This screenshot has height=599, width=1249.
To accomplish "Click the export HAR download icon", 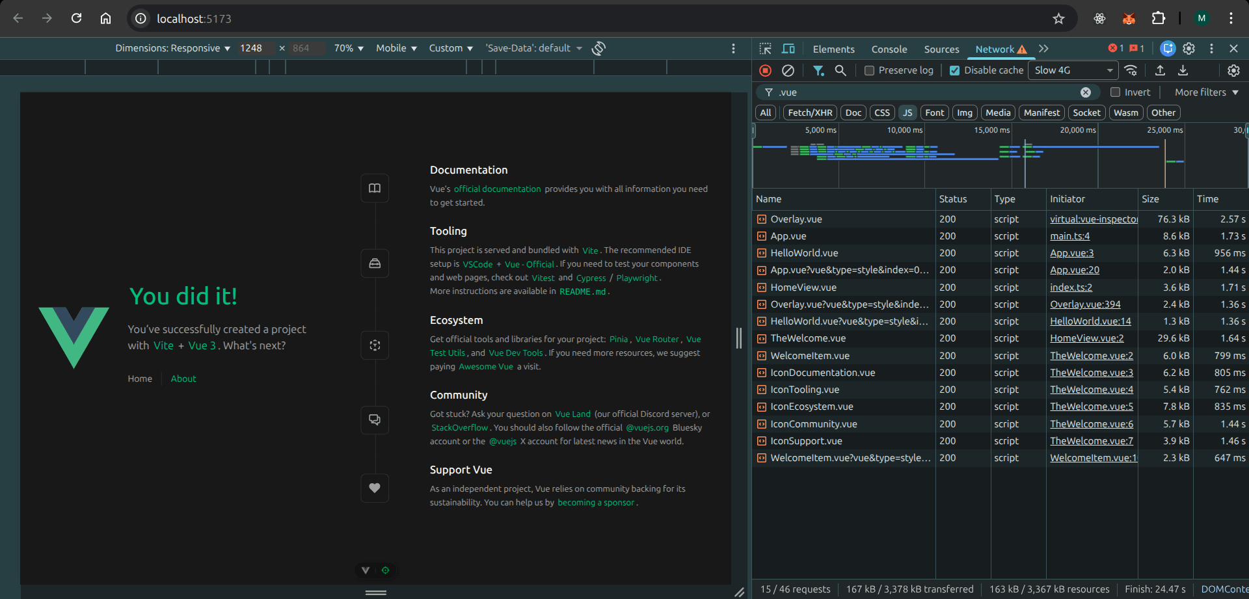I will [1183, 70].
